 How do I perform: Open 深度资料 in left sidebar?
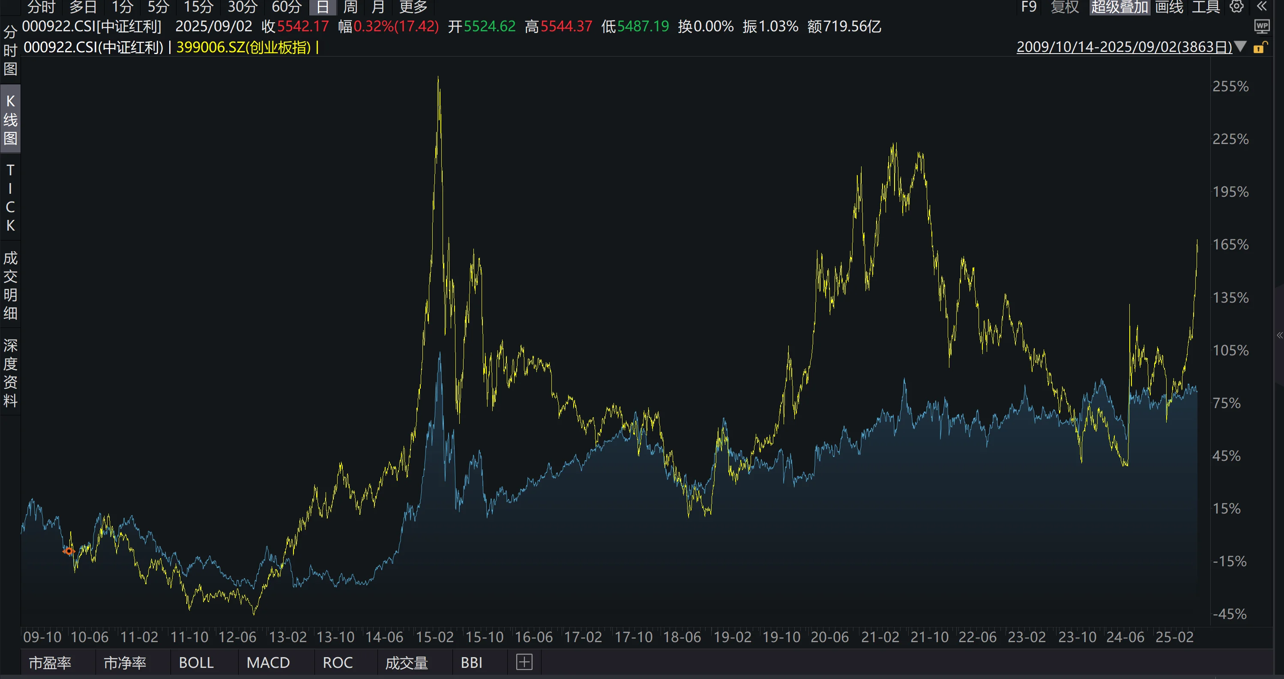tap(10, 373)
